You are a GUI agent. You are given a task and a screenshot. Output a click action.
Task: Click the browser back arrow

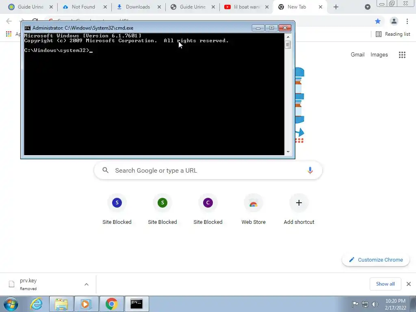(9, 21)
